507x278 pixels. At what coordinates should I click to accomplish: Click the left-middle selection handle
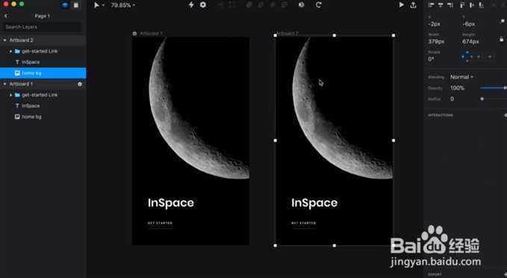276,140
